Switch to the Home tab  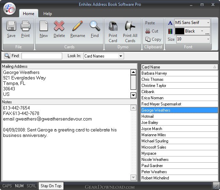pyautogui.click(x=29, y=14)
